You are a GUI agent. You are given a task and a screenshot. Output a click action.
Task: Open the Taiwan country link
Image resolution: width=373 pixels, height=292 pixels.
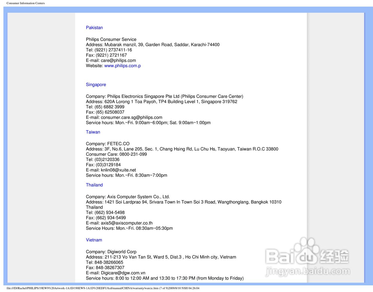tap(93, 132)
